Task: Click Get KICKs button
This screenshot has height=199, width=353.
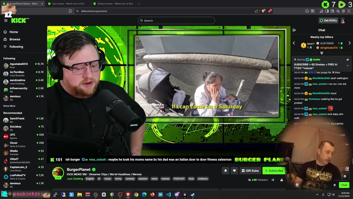Action: click(328, 20)
